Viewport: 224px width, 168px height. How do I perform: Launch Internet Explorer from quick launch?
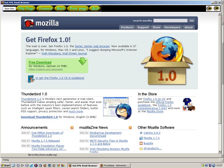point(13,166)
